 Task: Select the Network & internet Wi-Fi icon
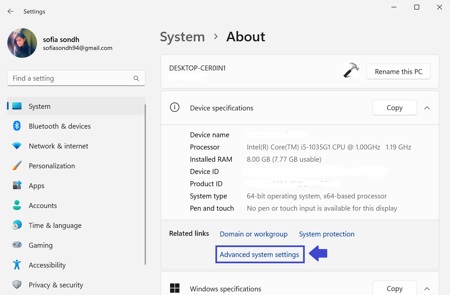[17, 146]
